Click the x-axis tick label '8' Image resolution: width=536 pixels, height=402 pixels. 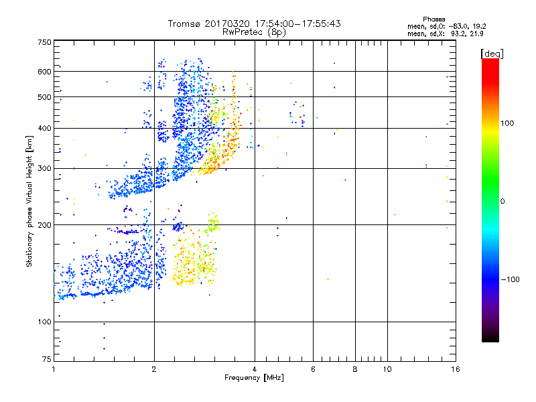pyautogui.click(x=355, y=369)
